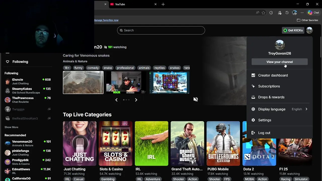The width and height of the screenshot is (322, 181).
Task: Click the comedy tag
Action: point(93,68)
